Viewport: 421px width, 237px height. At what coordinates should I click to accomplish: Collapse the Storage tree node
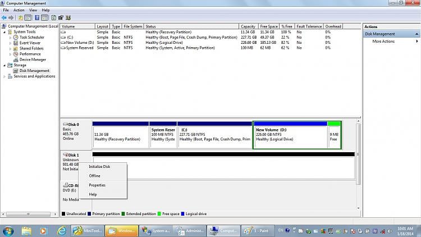4,65
